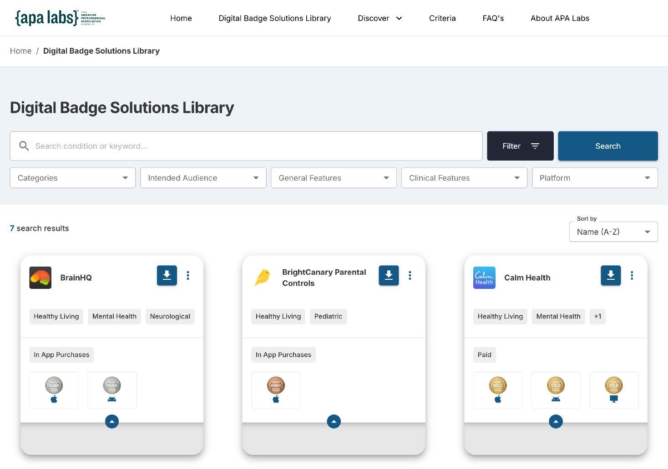Click the BrightCanary download icon button

click(389, 276)
